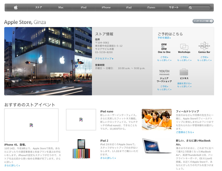This screenshot has height=171, width=222.
Task: Click the Workshops speech bubbles icon
Action: click(184, 47)
